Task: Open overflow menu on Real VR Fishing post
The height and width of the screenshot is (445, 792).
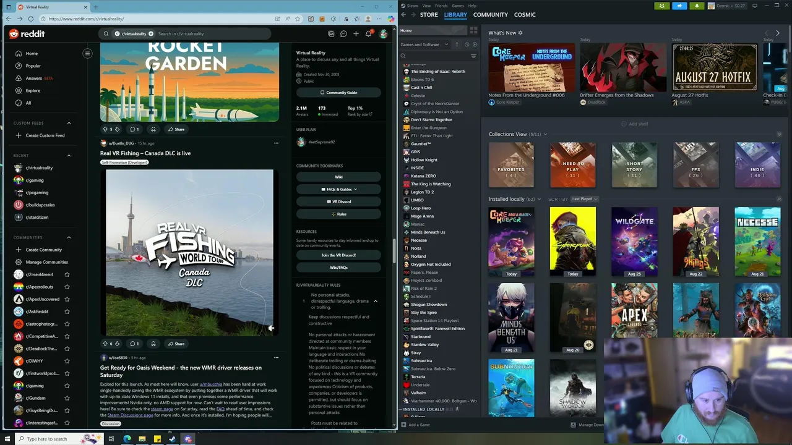Action: pos(276,143)
